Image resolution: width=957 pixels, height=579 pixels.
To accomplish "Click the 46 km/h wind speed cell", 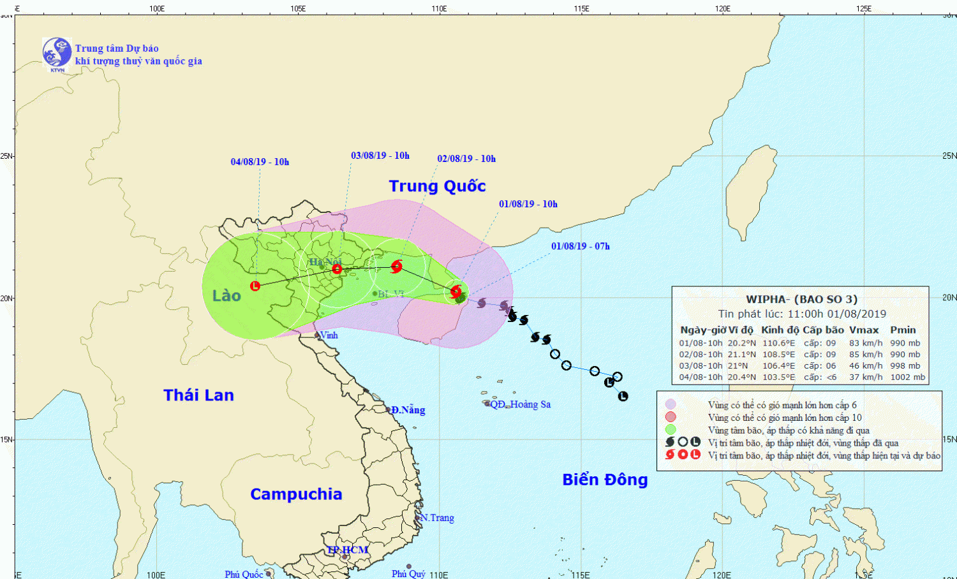I will [866, 366].
